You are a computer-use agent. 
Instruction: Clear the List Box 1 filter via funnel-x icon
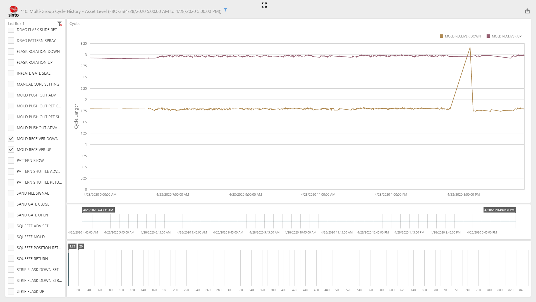pos(59,23)
